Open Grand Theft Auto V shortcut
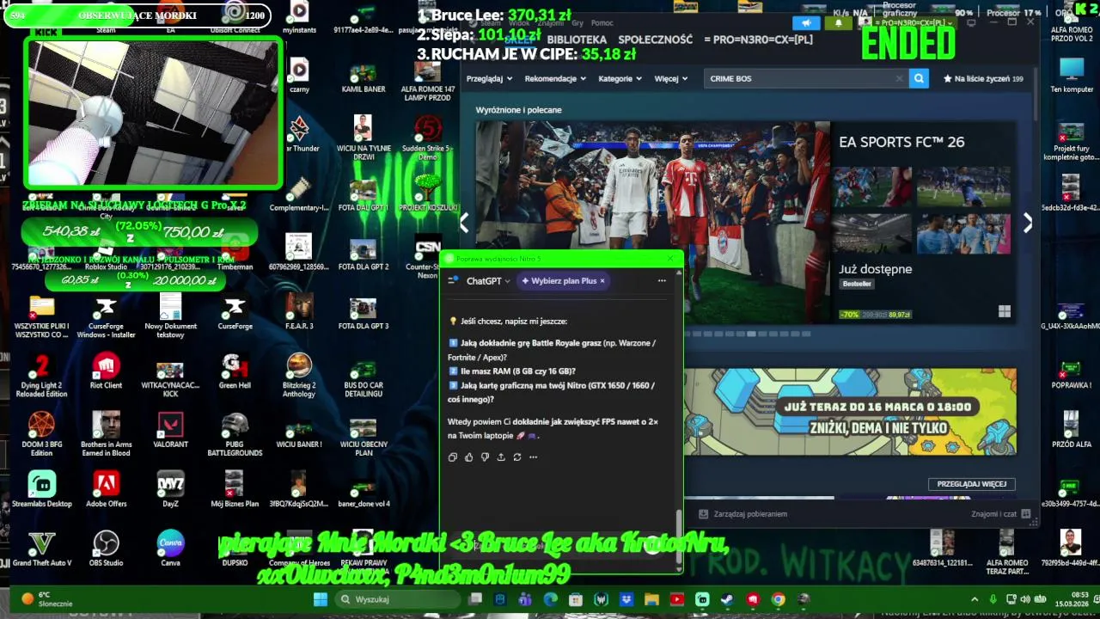1100x619 pixels. pos(41,549)
